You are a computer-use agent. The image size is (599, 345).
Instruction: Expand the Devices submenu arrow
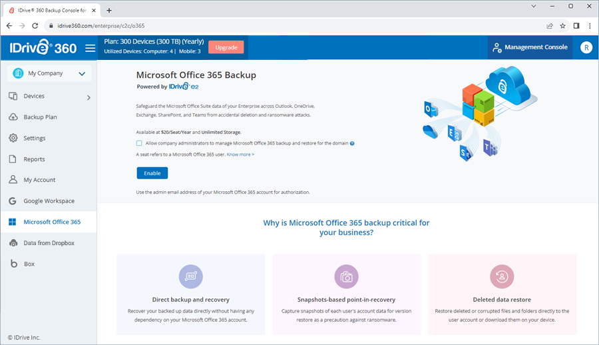(x=89, y=97)
